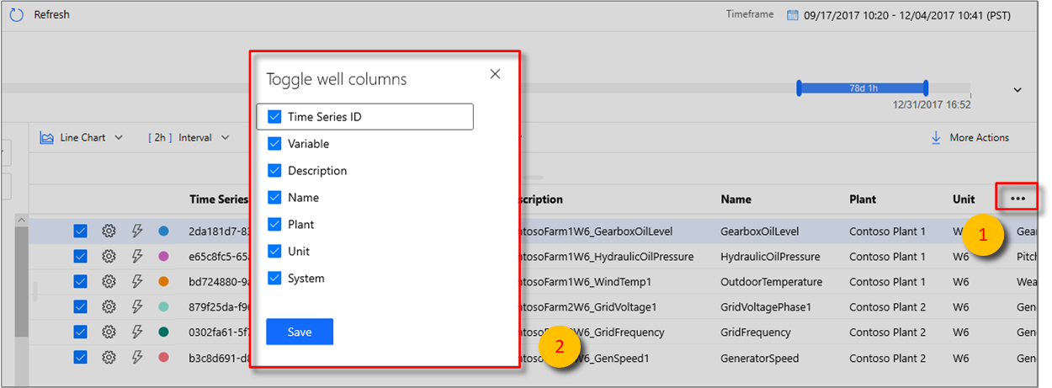1052x388 pixels.
Task: Uncheck the Variable column checkbox
Action: (274, 144)
